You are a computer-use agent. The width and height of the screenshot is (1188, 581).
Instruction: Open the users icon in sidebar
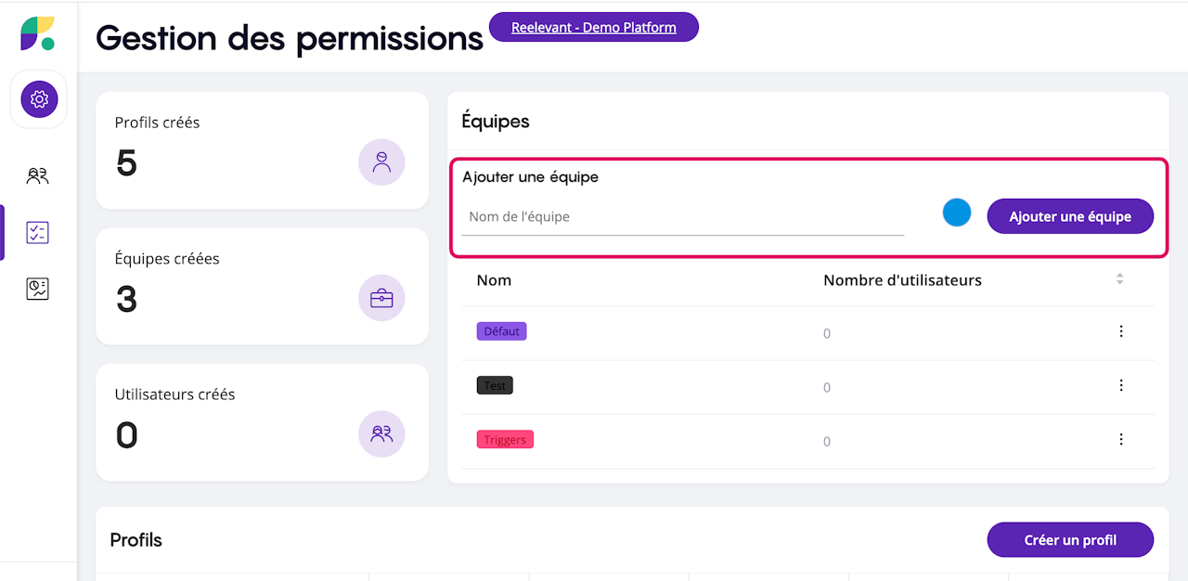click(38, 176)
